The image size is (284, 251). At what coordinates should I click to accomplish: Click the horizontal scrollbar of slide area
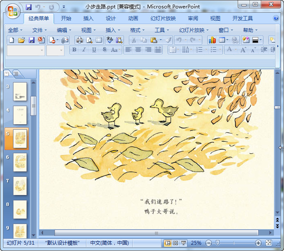coord(156,233)
